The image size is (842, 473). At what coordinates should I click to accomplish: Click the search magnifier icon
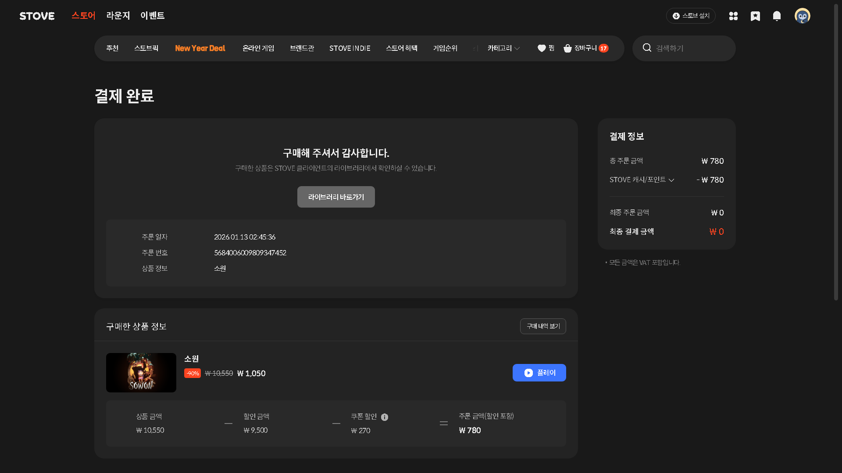point(647,48)
